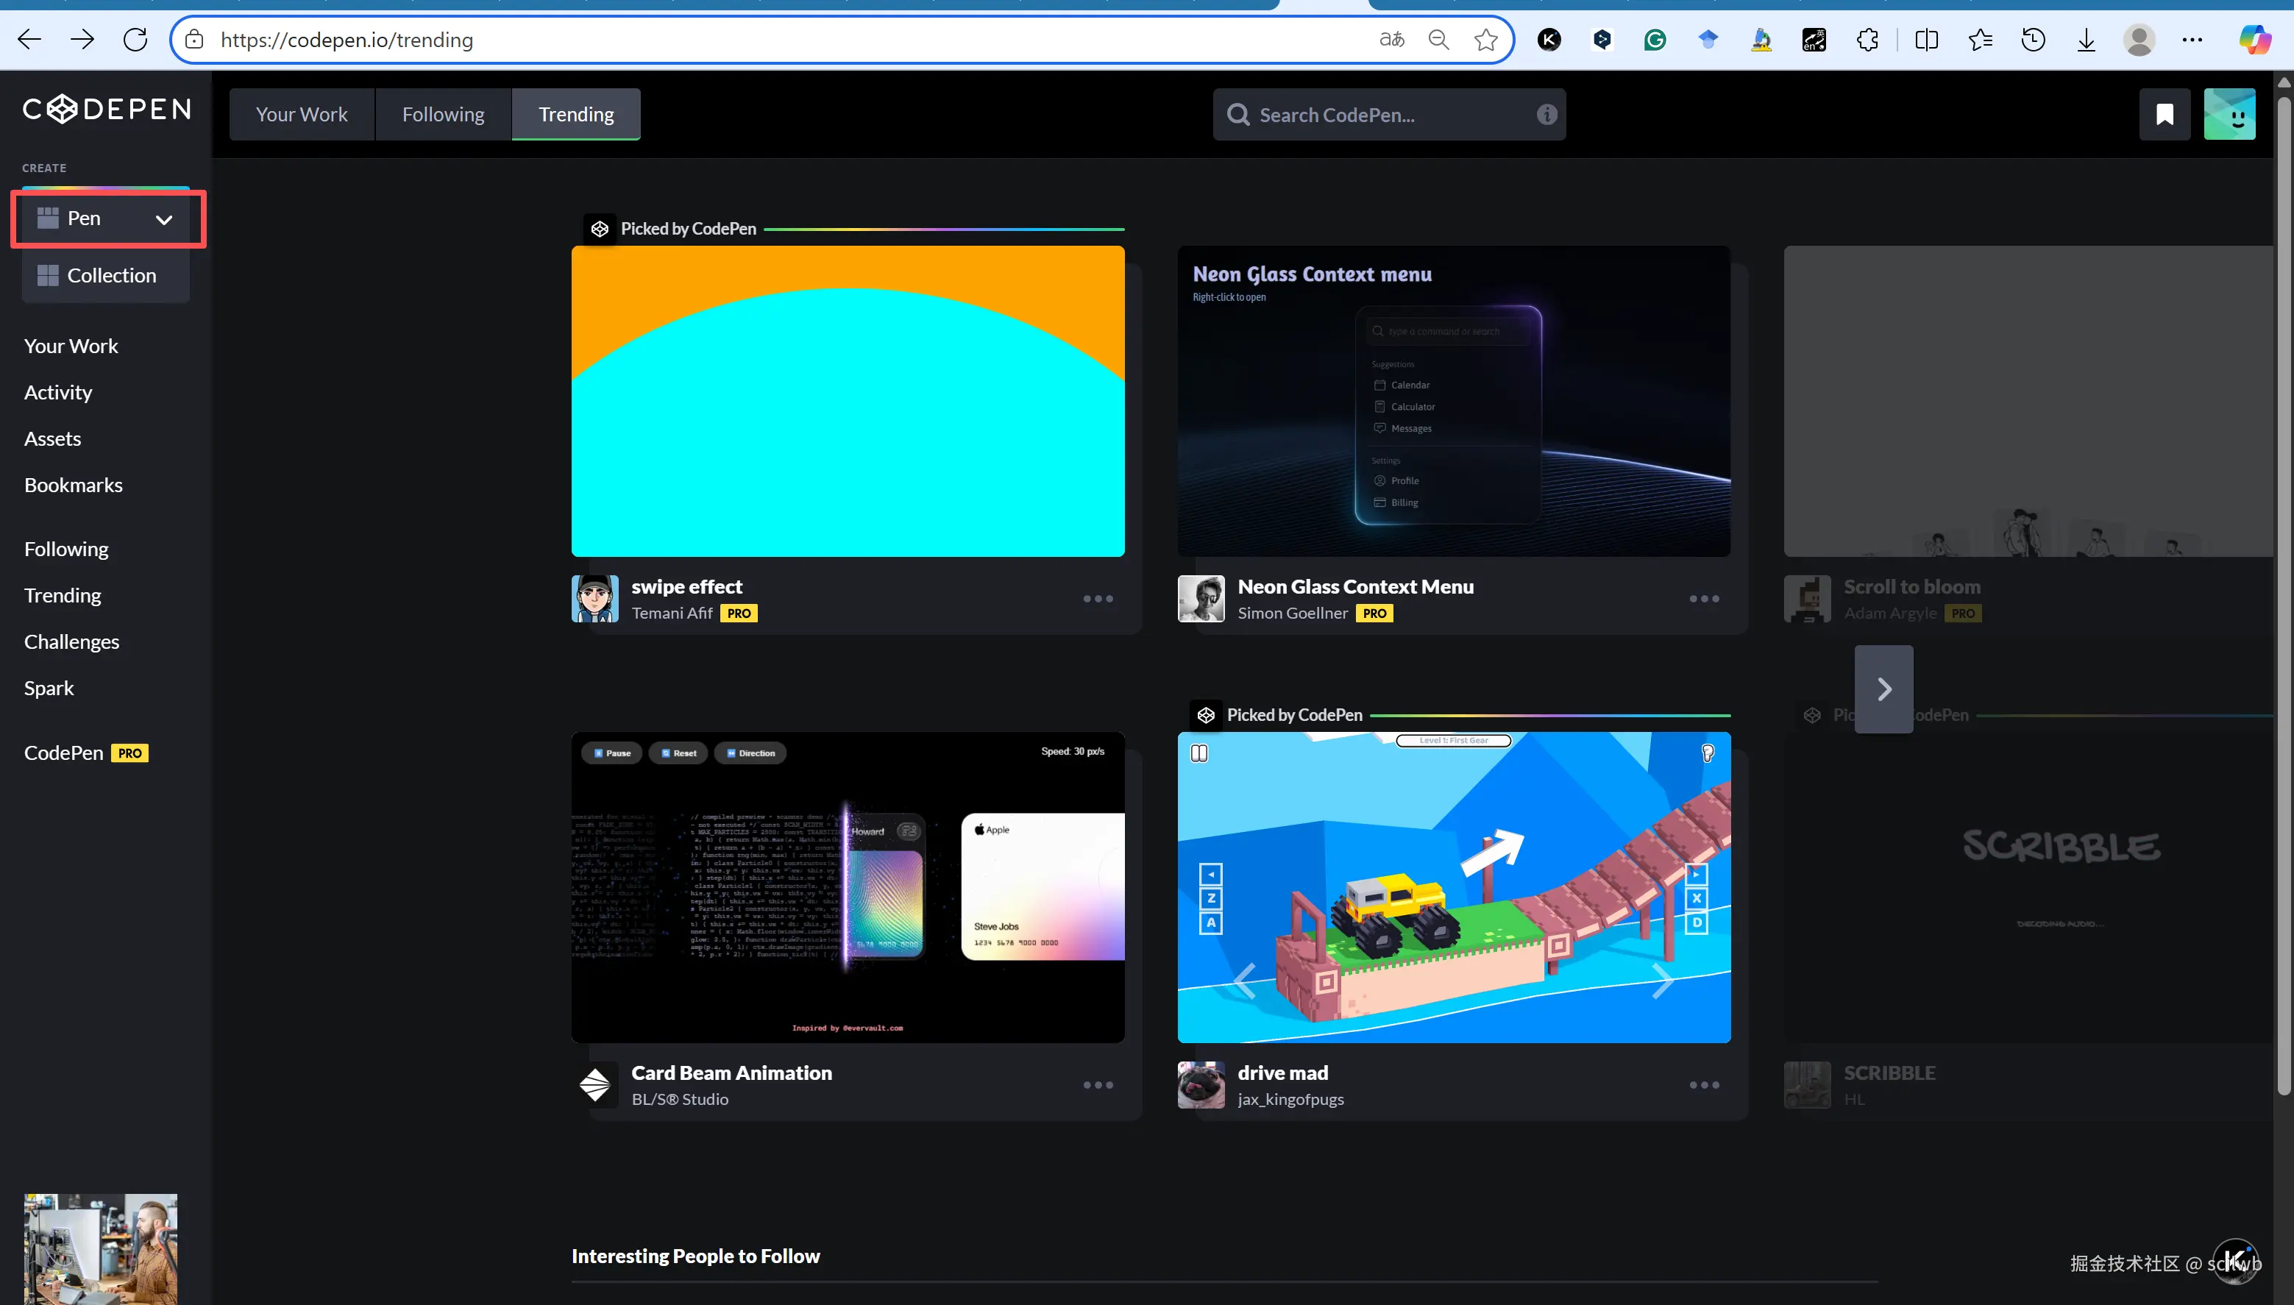Image resolution: width=2294 pixels, height=1305 pixels.
Task: Click the browser downloads icon
Action: pyautogui.click(x=2086, y=40)
